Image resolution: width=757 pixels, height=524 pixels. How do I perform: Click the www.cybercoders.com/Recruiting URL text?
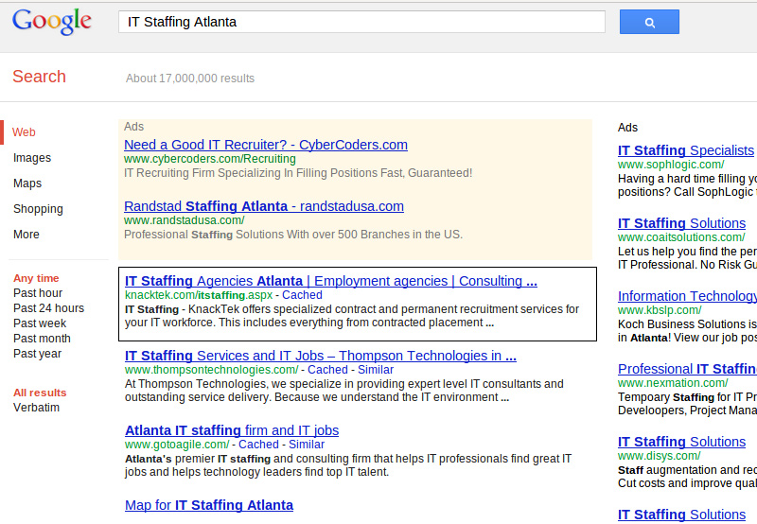point(210,159)
